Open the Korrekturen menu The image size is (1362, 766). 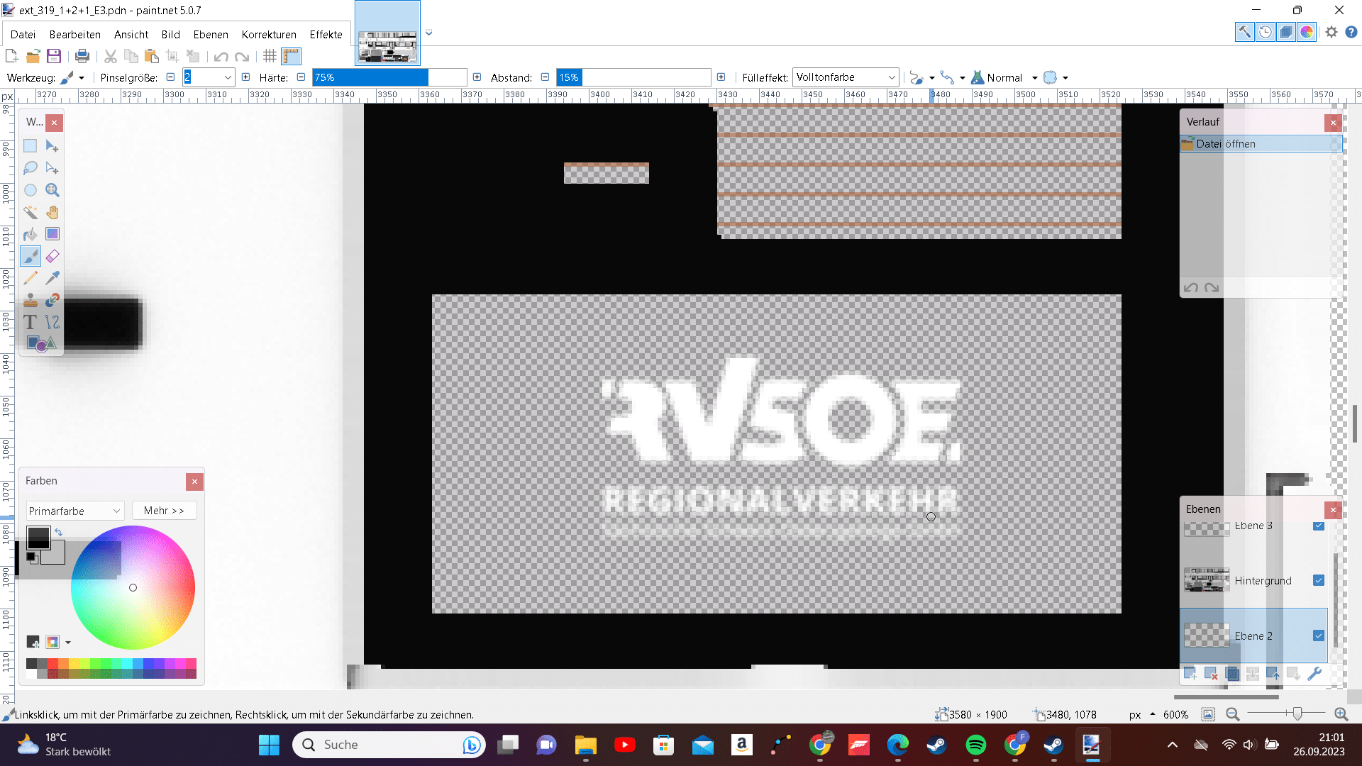(x=269, y=34)
